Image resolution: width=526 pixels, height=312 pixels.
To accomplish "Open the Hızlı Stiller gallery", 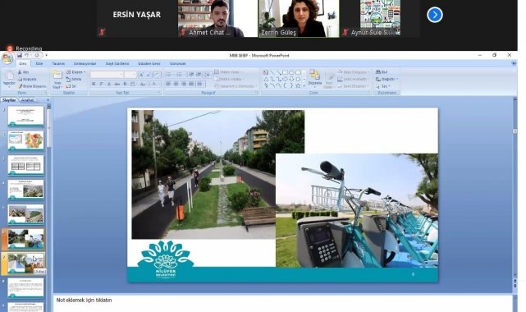I will [x=329, y=80].
